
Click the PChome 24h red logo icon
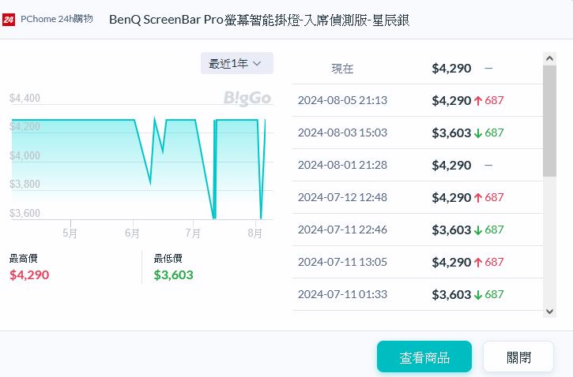click(9, 19)
